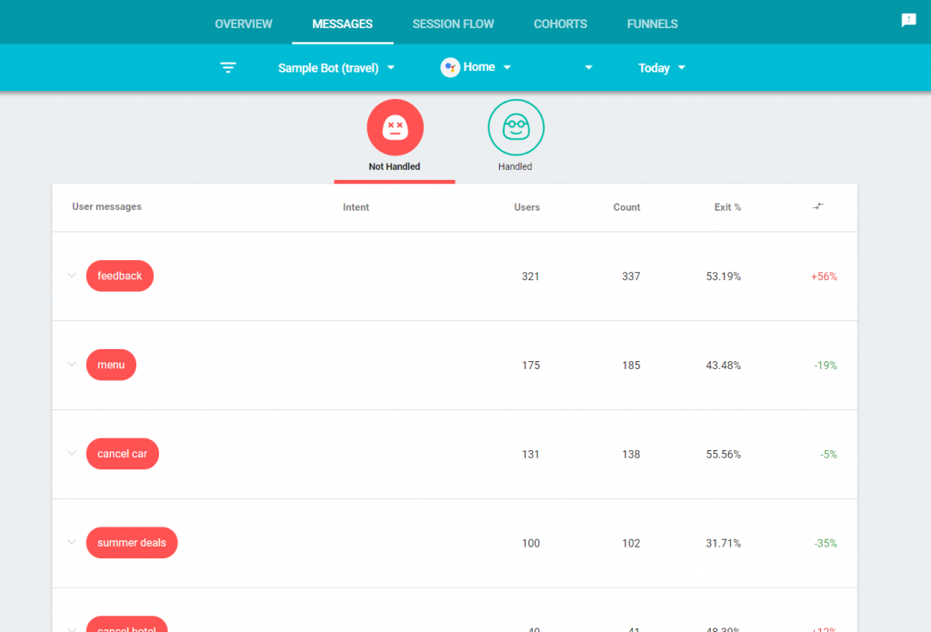The image size is (931, 632).
Task: Click the 131 users value for cancel car
Action: 531,455
